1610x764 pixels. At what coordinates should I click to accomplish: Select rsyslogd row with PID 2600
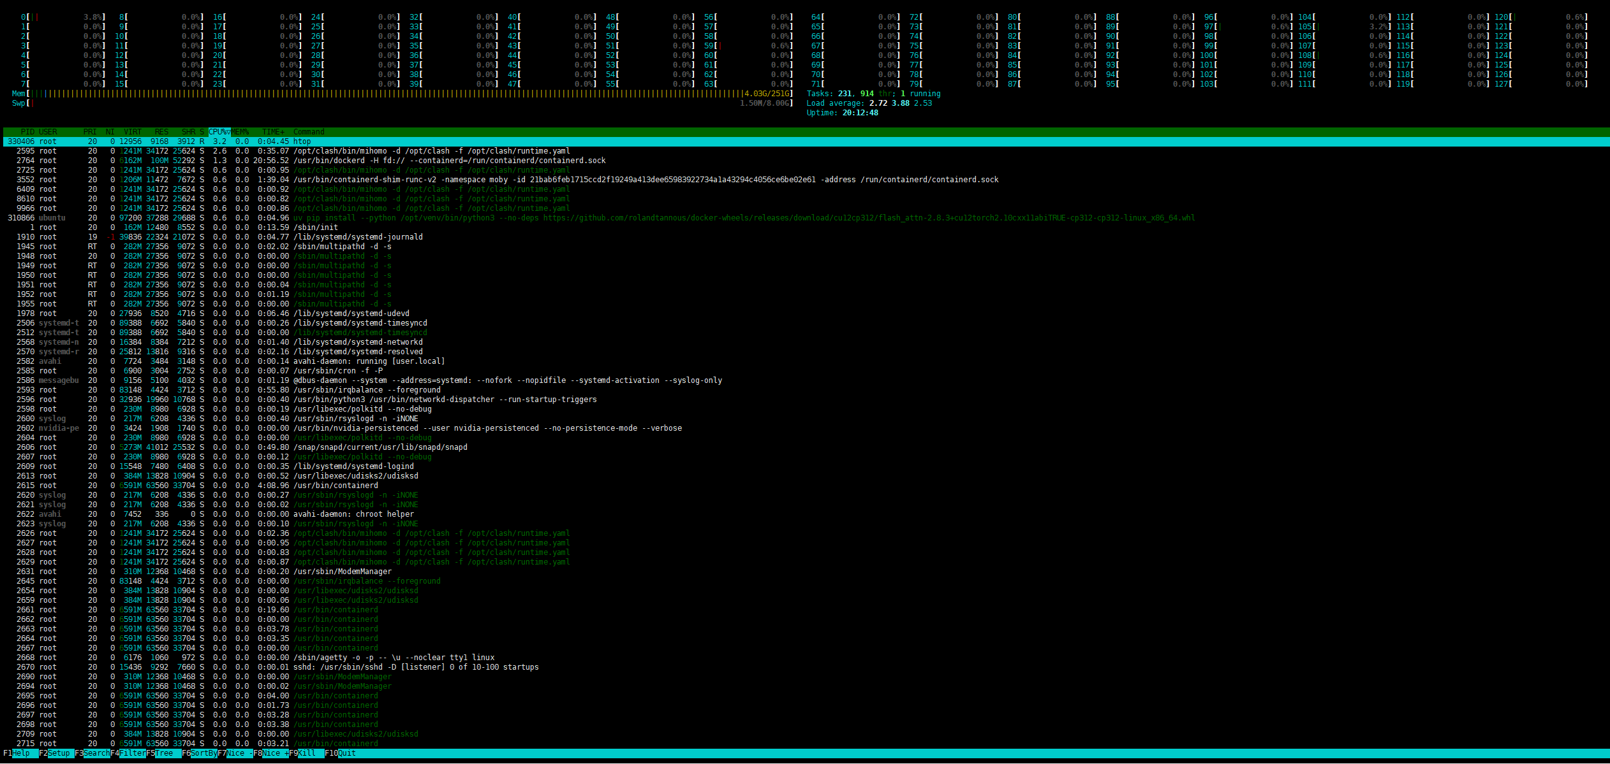[805, 419]
